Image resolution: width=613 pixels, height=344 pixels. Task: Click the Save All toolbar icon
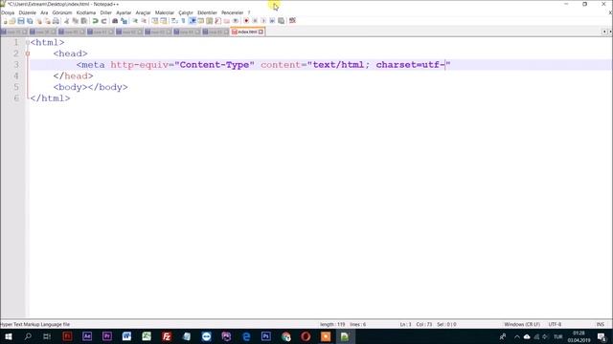point(30,21)
